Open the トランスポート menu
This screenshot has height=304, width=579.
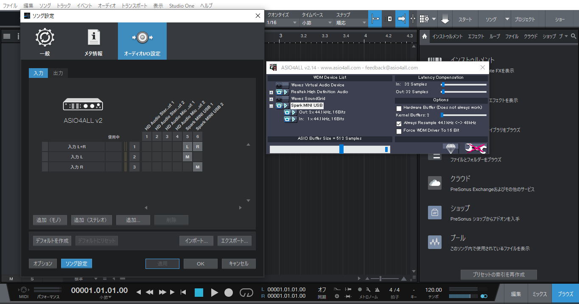pyautogui.click(x=135, y=6)
